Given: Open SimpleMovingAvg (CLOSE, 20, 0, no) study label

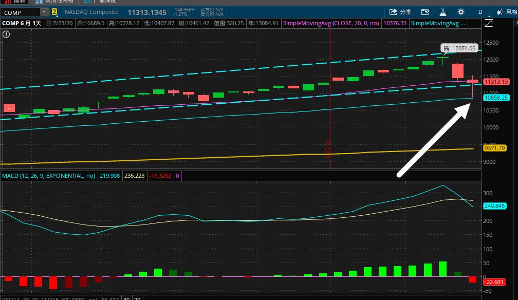Looking at the screenshot, I should pyautogui.click(x=331, y=23).
